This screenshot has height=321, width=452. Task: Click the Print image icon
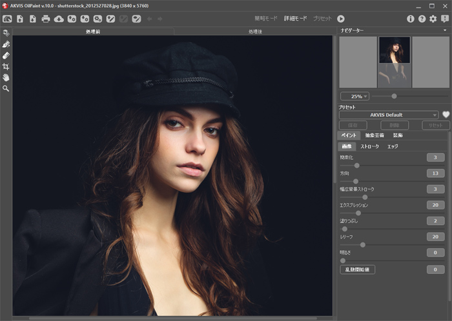[x=46, y=19]
